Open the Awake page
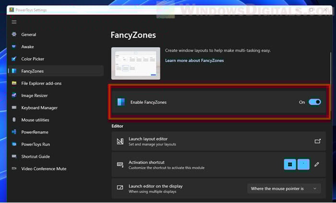The height and width of the screenshot is (203, 336). coord(56,46)
